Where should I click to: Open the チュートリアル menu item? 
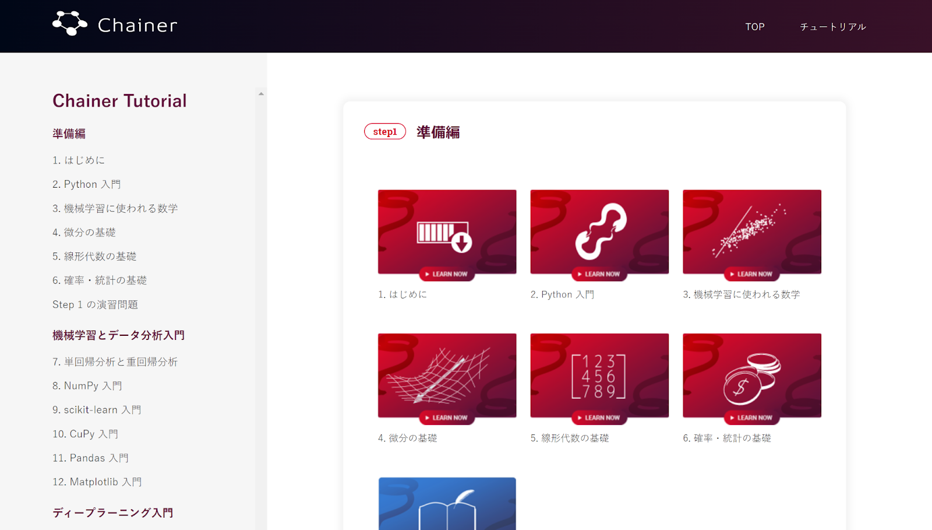(833, 27)
